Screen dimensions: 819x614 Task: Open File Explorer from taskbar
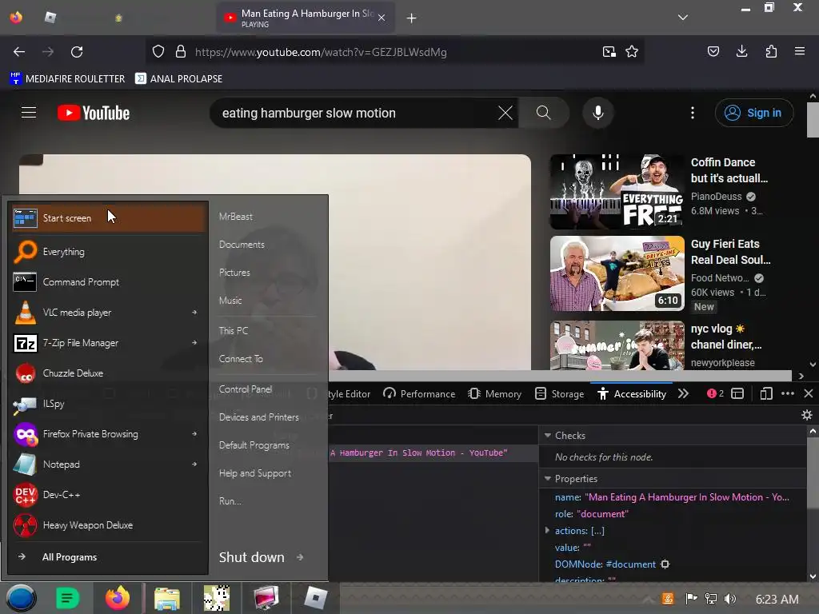coord(166,598)
